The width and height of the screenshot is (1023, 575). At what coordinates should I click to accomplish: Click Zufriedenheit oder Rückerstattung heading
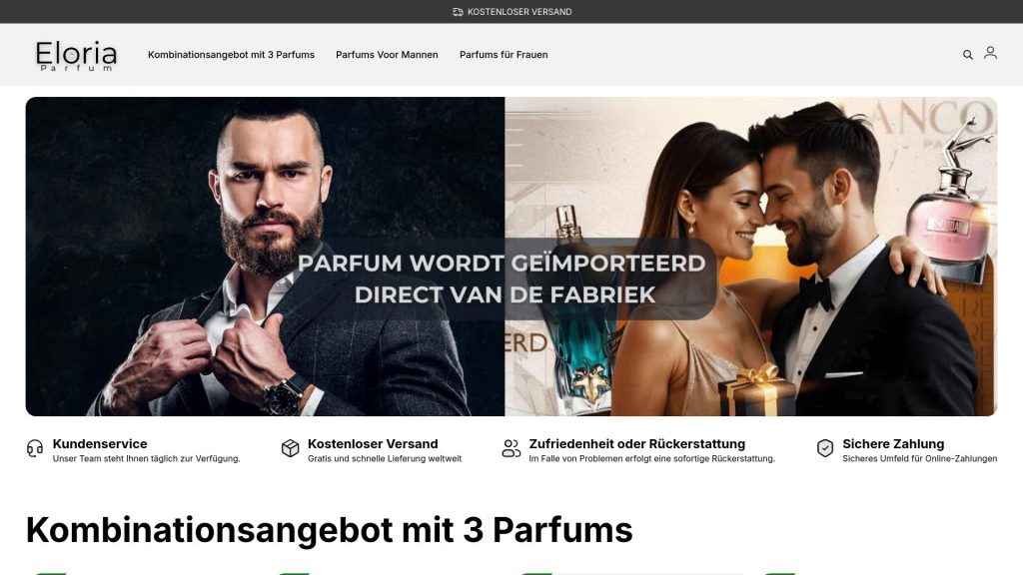636,444
